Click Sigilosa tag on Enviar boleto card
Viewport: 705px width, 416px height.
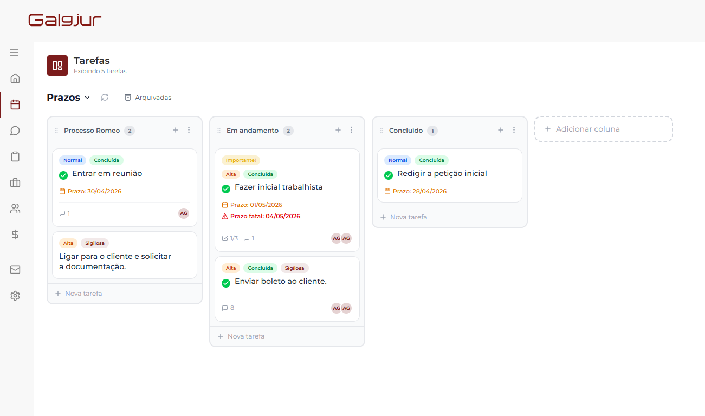coord(295,268)
